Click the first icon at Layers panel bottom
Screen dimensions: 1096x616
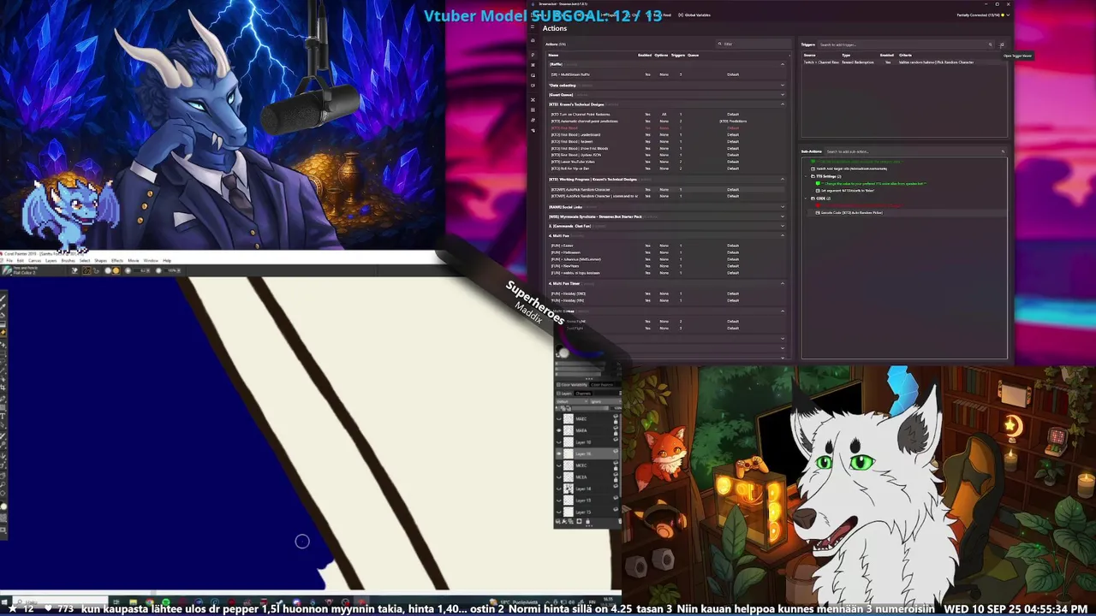pos(558,521)
